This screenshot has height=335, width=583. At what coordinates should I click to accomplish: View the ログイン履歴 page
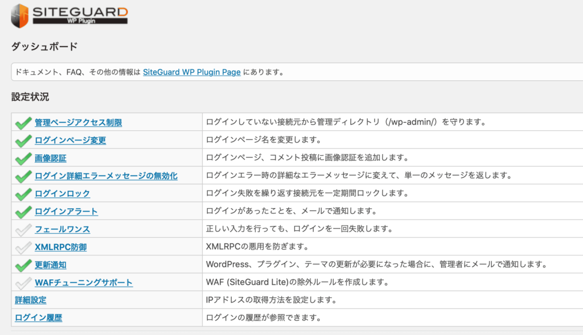click(x=38, y=318)
